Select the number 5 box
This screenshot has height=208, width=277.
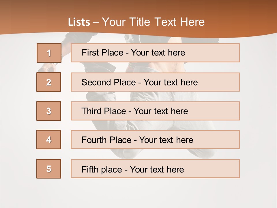[49, 169]
